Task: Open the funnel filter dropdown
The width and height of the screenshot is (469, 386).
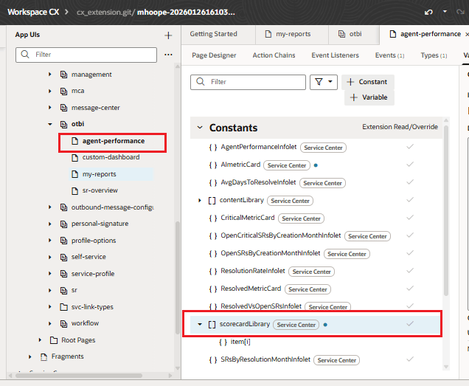Action: click(324, 82)
